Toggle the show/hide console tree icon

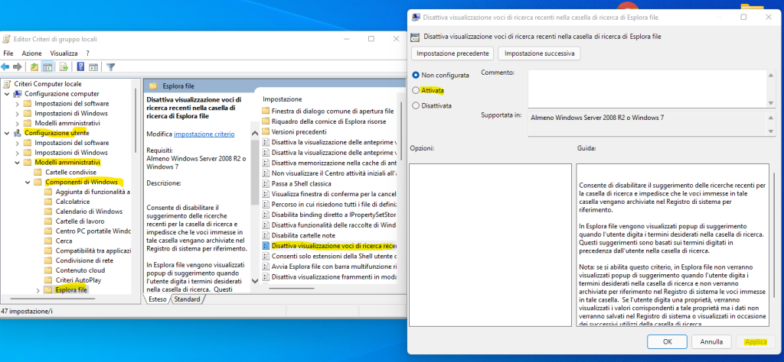[x=47, y=67]
